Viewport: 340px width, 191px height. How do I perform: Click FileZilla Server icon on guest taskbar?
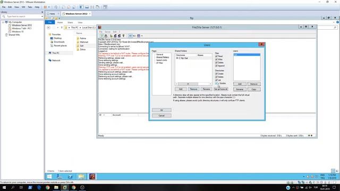(x=92, y=177)
